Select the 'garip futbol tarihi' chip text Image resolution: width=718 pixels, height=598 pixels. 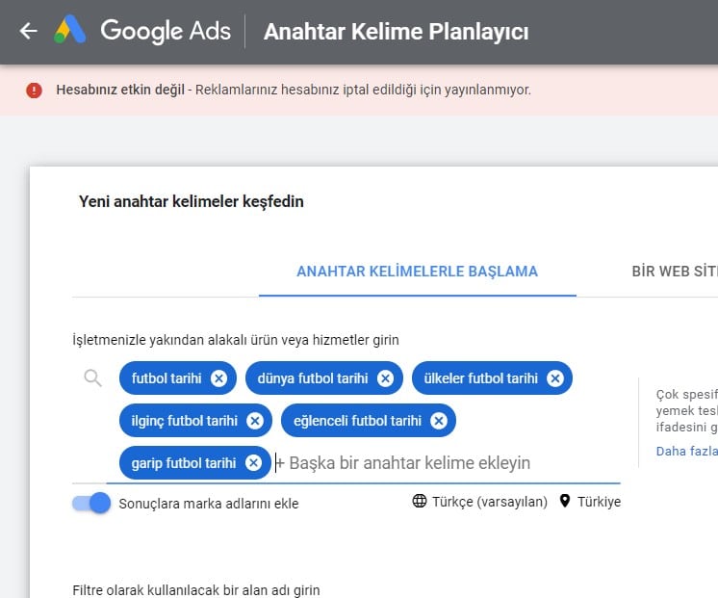(184, 463)
